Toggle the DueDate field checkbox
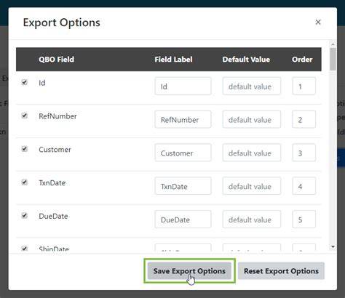Screen dimensions: 345x298 (25, 215)
